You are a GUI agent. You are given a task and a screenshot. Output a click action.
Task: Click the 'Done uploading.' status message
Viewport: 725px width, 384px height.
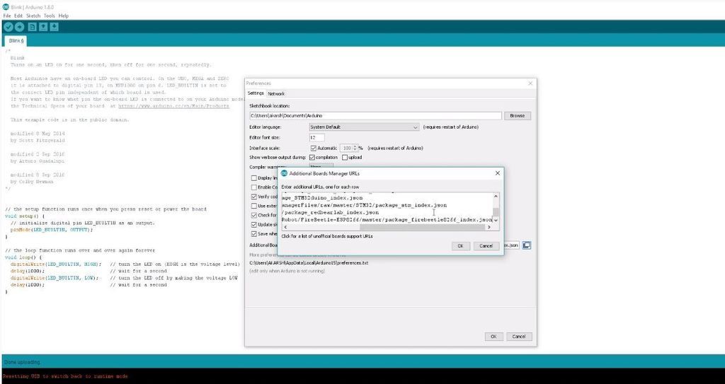22,362
